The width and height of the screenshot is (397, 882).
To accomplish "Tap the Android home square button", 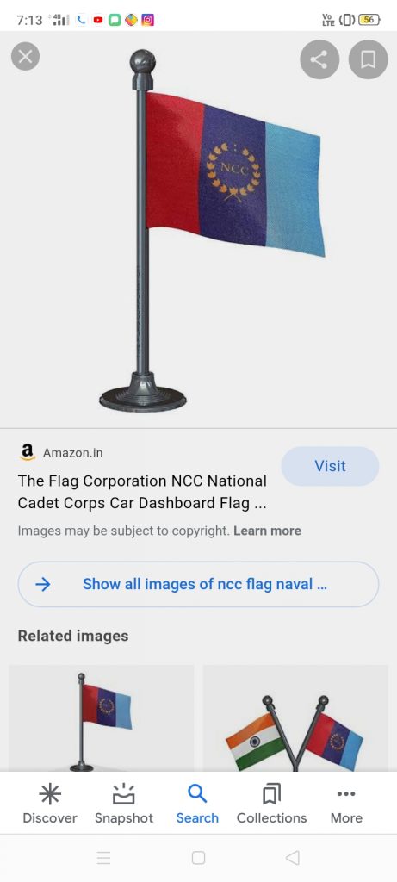I will (198, 857).
